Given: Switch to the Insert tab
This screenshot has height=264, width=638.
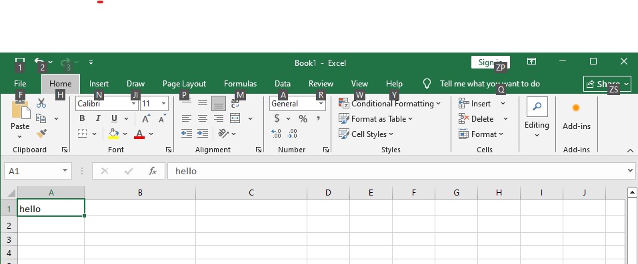Looking at the screenshot, I should (99, 84).
